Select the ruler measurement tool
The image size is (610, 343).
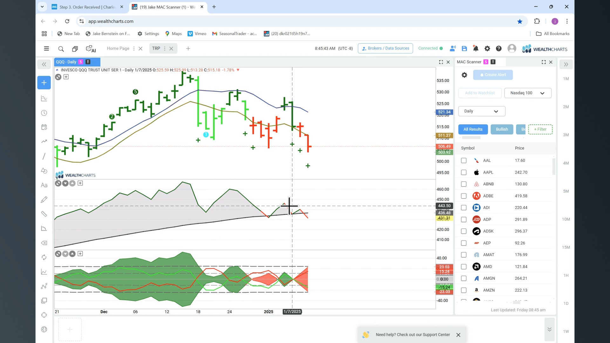click(x=44, y=214)
